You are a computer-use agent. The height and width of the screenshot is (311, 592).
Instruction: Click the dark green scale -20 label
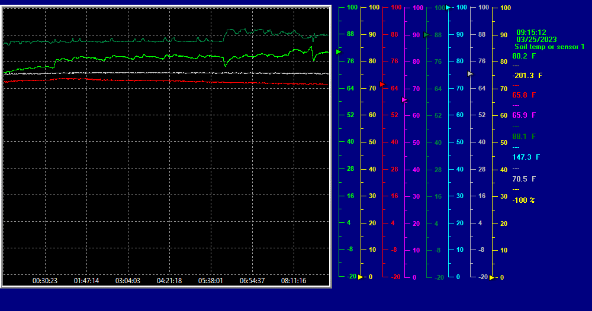(439, 277)
